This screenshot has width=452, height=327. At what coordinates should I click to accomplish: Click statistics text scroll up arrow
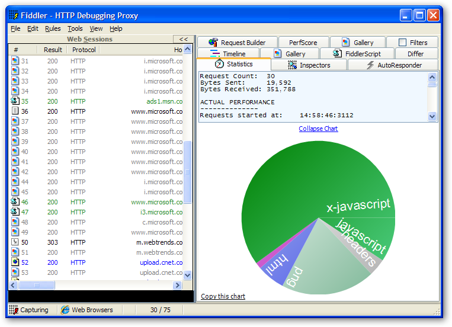point(432,77)
